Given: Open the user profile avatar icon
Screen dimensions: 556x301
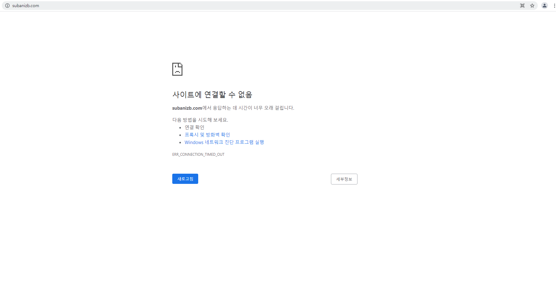Looking at the screenshot, I should 545,6.
